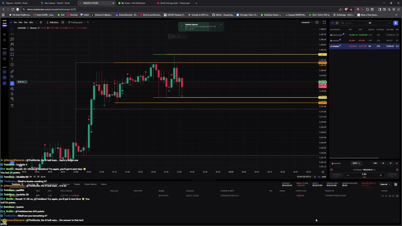402x226 pixels.
Task: Click the SL button in order panel
Action: [383, 163]
